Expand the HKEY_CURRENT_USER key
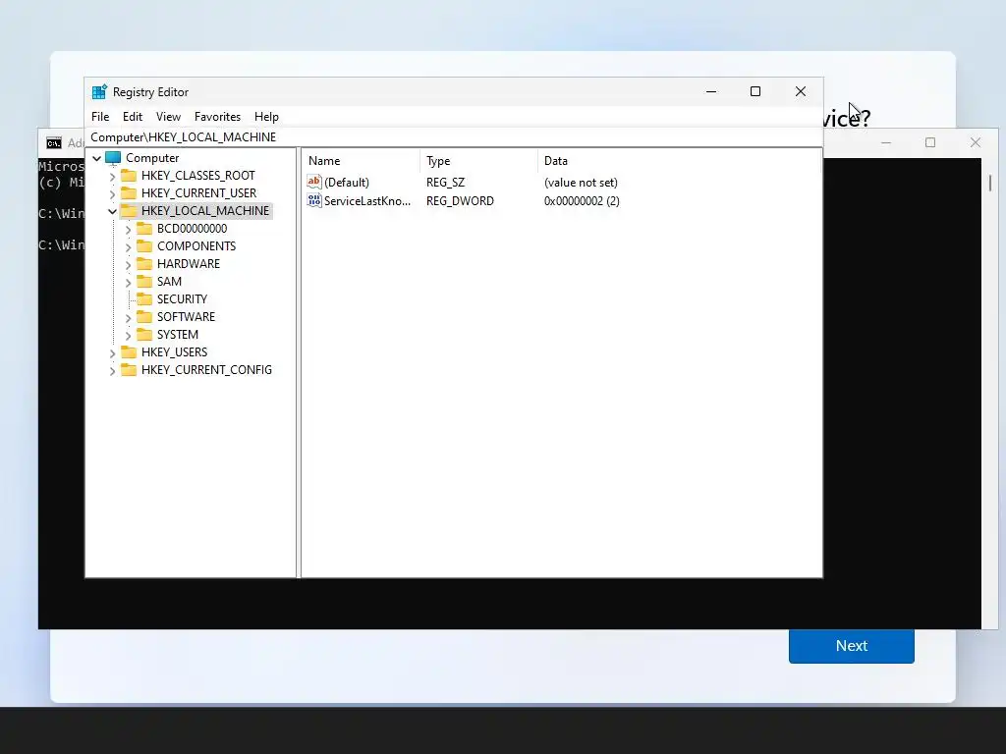Viewport: 1006px width, 754px height. point(113,193)
